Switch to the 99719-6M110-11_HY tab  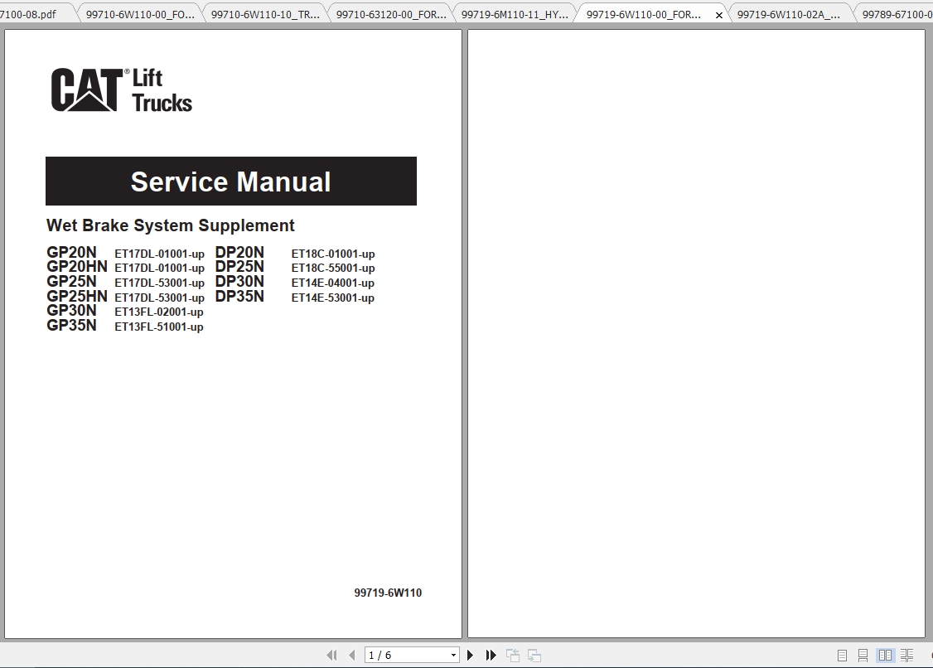[515, 13]
